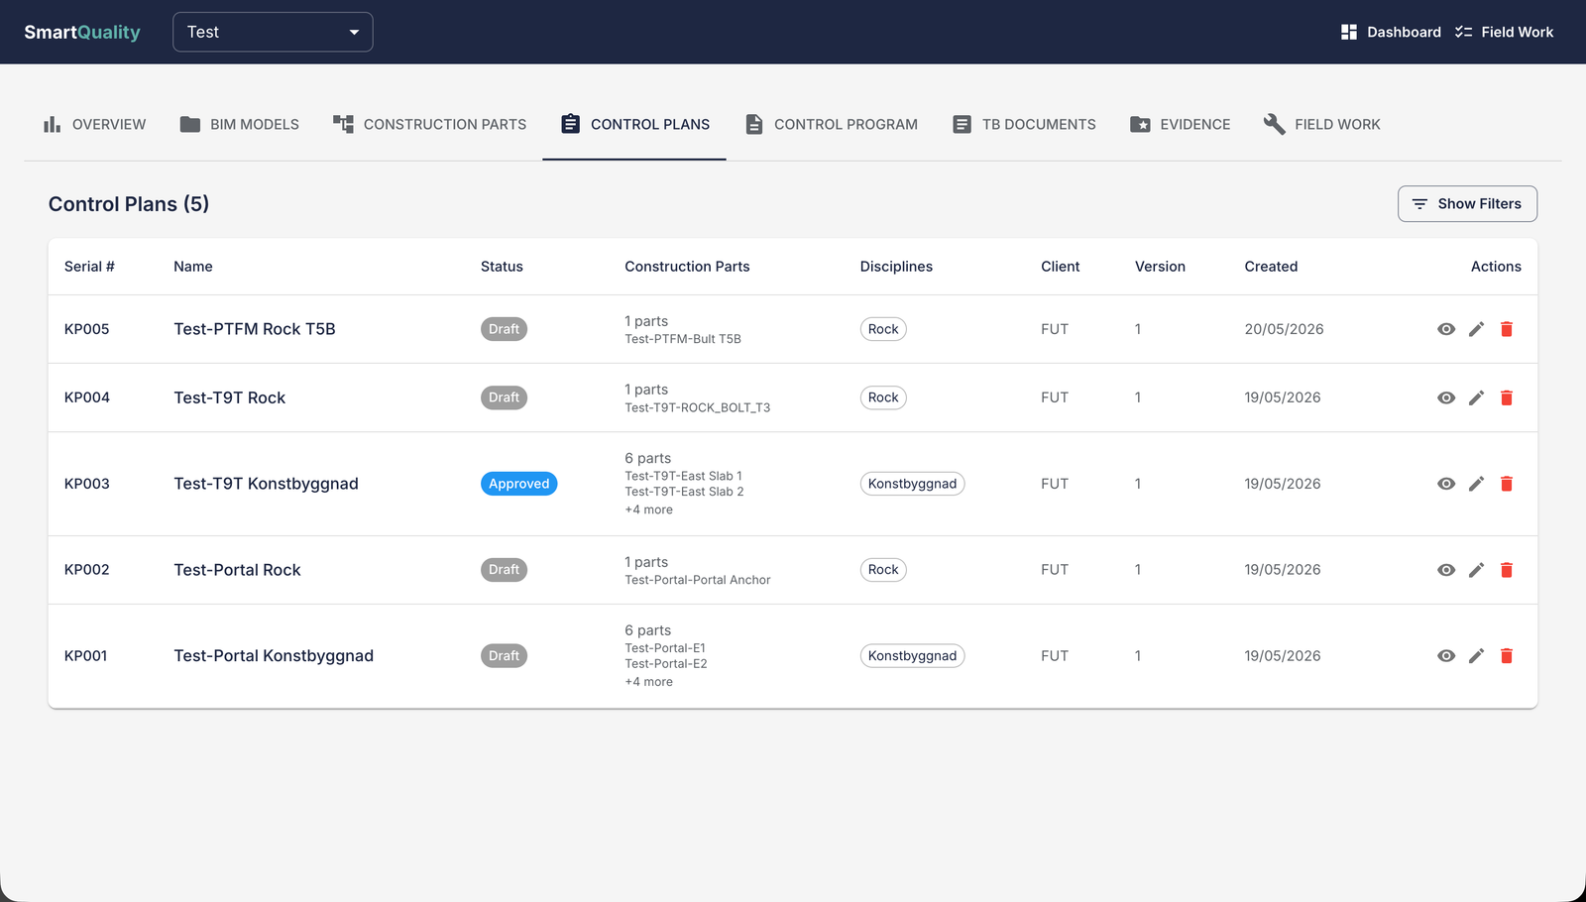Edit the Test-Portal Konstbyggnad plan

pyautogui.click(x=1476, y=656)
